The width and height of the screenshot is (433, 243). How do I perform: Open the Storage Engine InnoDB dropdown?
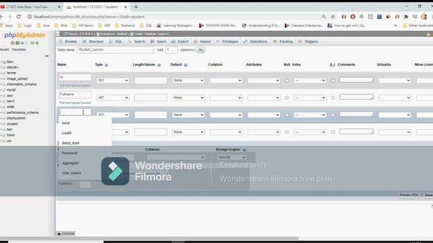231,157
